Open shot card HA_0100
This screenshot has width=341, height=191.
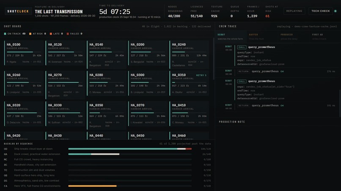tap(24, 53)
